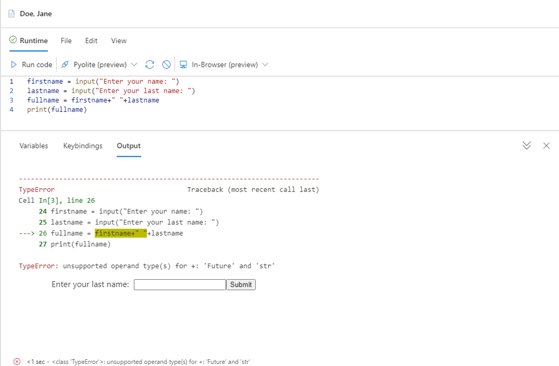Dismiss the Output panel with the X
Image resolution: width=559 pixels, height=366 pixels.
pos(546,146)
